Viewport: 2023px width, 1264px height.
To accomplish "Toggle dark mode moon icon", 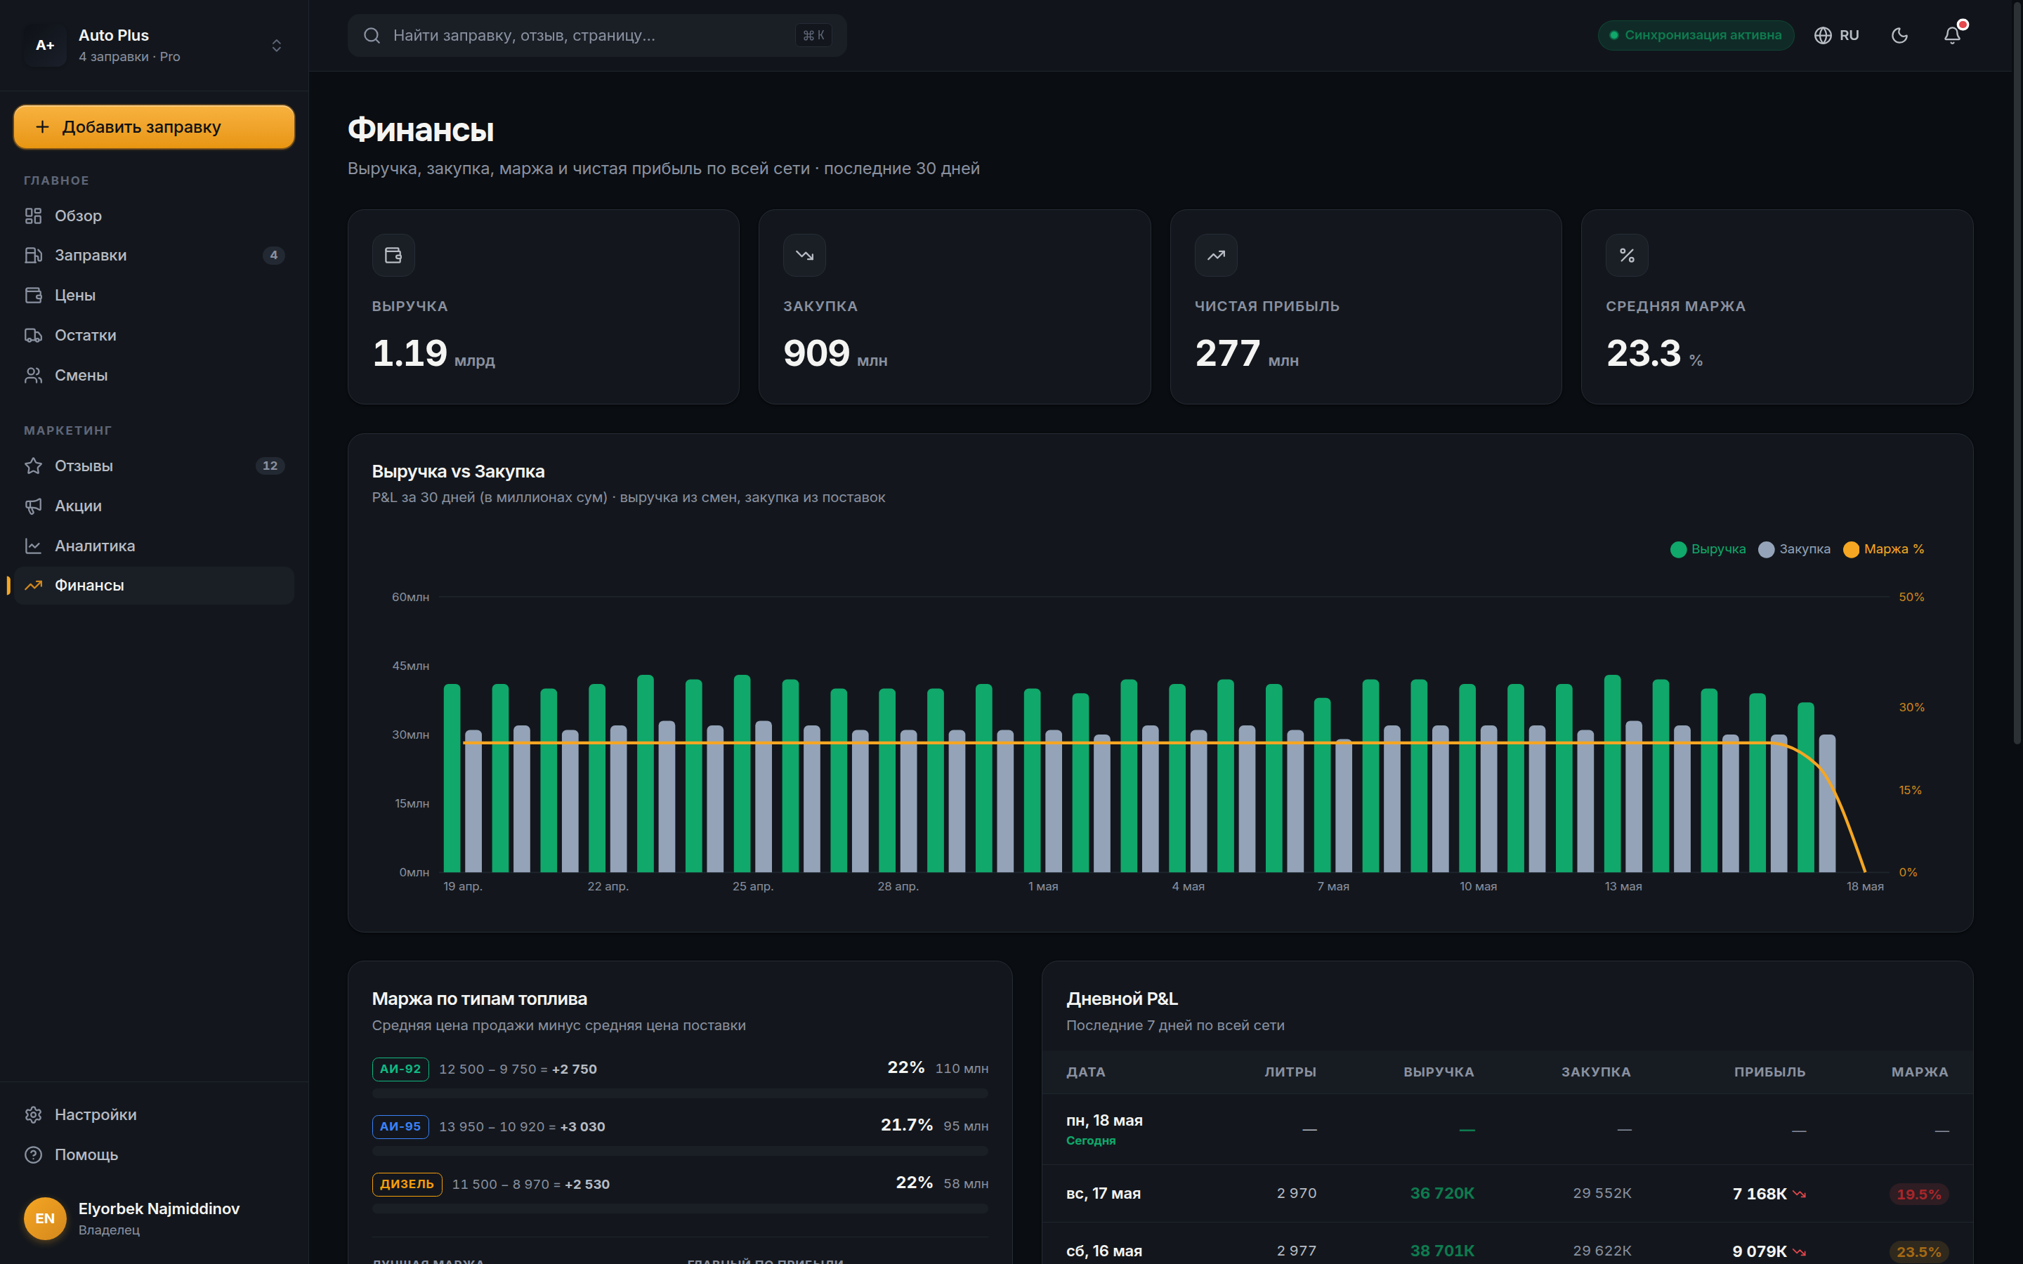I will 1899,35.
